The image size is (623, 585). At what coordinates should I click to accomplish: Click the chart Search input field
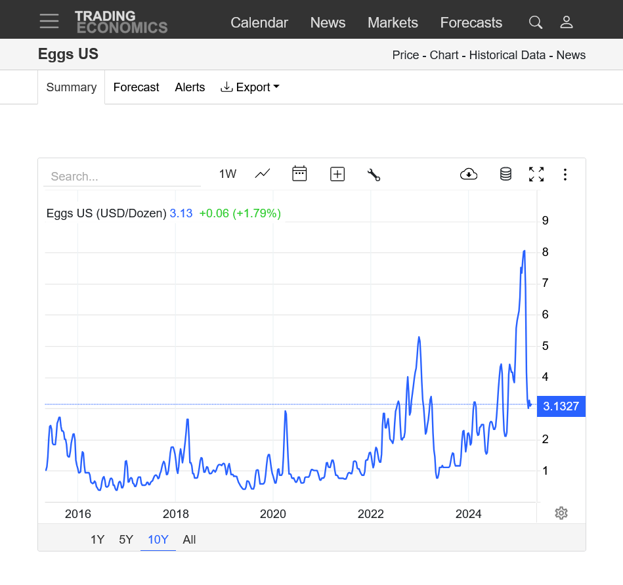click(122, 176)
